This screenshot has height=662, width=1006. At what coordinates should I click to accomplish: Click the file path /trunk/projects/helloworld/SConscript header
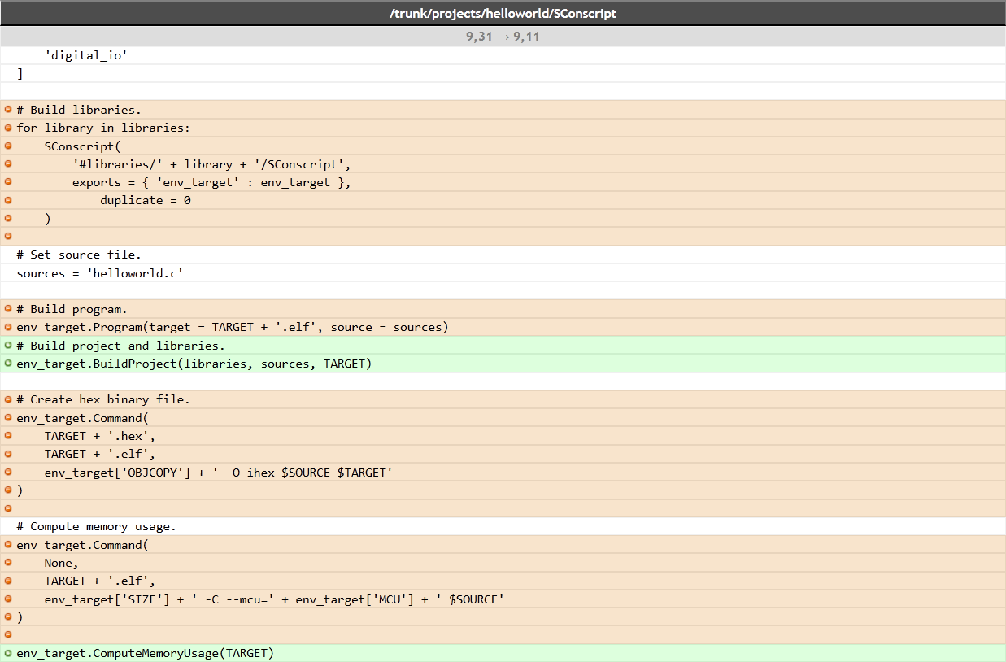503,13
